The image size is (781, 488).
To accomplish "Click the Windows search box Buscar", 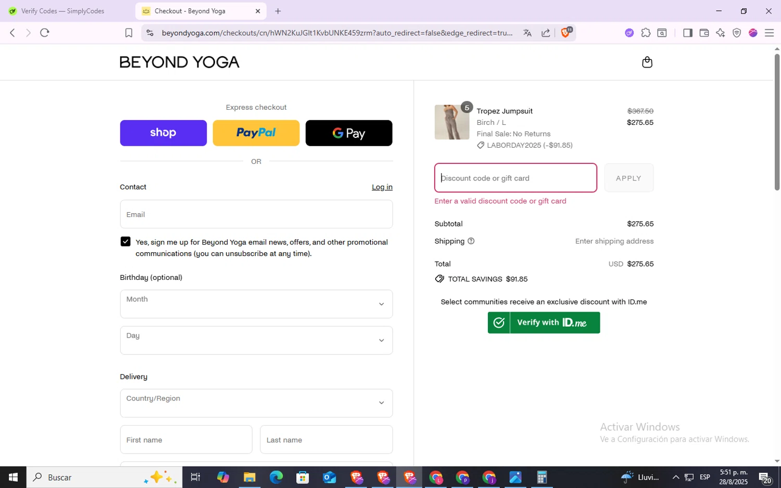I will click(104, 477).
